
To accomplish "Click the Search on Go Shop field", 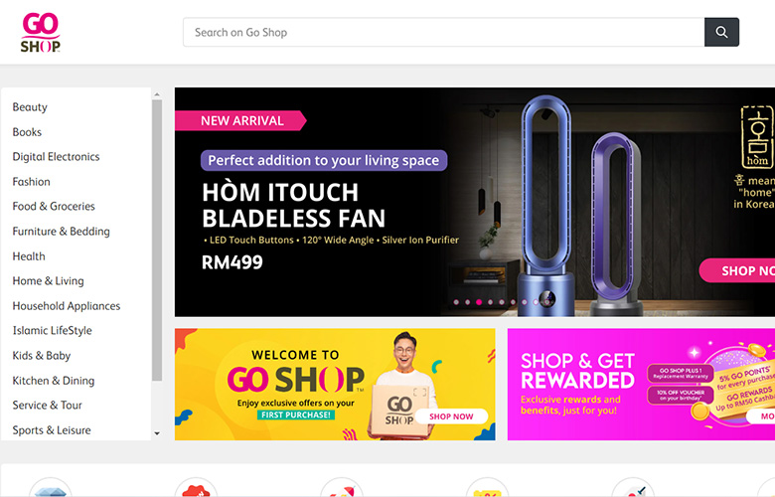I will pos(444,32).
